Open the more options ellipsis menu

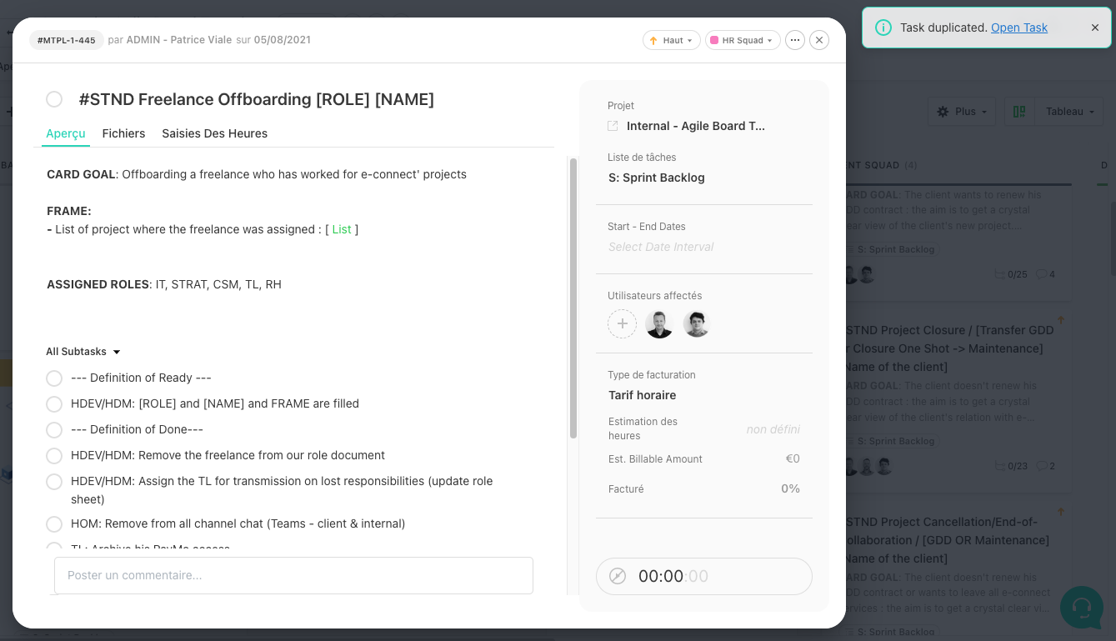point(794,40)
